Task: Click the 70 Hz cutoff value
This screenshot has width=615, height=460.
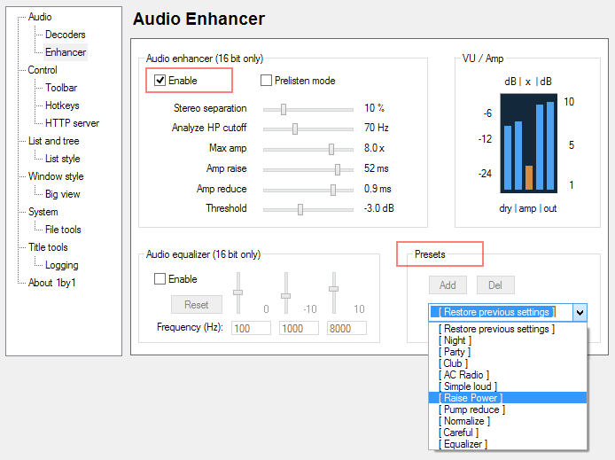Action: tap(376, 128)
